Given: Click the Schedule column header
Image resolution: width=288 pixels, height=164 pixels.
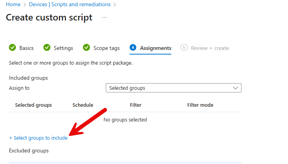Looking at the screenshot, I should (83, 105).
